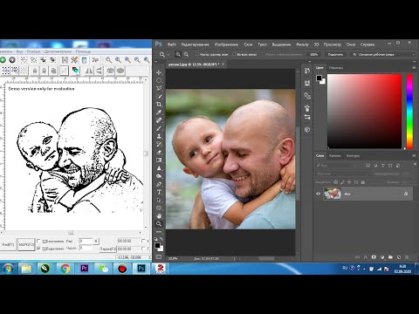This screenshot has height=314, width=419.
Task: Click the zoom-in mode icon in options bar
Action: point(178,54)
